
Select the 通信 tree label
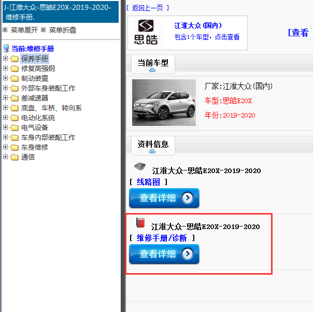click(x=28, y=157)
